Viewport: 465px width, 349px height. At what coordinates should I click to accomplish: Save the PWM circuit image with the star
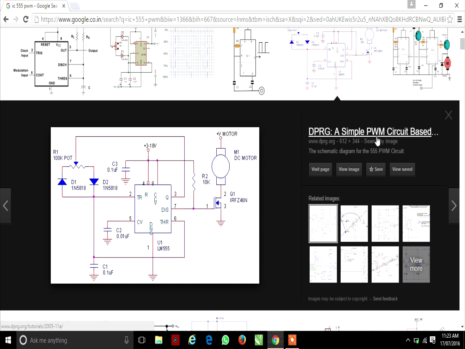coord(376,169)
